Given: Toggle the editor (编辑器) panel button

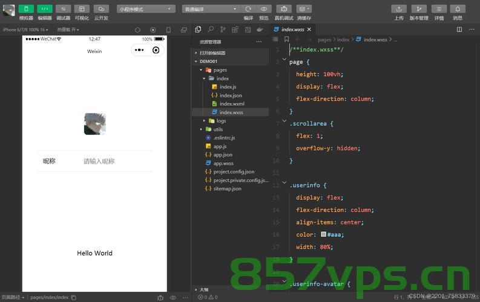Looking at the screenshot, I should 45,9.
